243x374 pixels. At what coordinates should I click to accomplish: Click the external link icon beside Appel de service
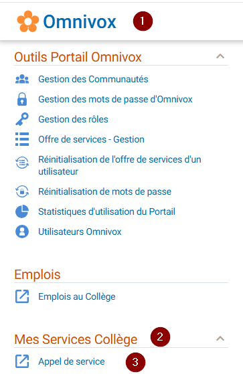pos(22,361)
